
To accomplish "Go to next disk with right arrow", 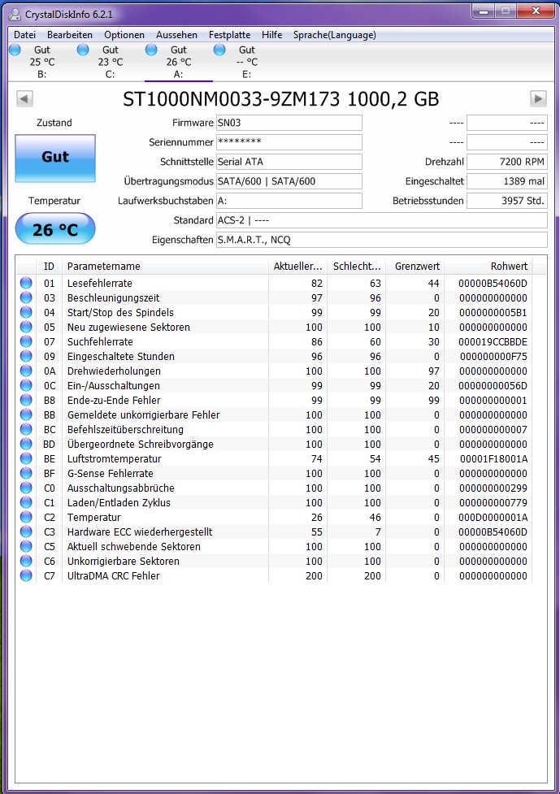I will tap(538, 98).
